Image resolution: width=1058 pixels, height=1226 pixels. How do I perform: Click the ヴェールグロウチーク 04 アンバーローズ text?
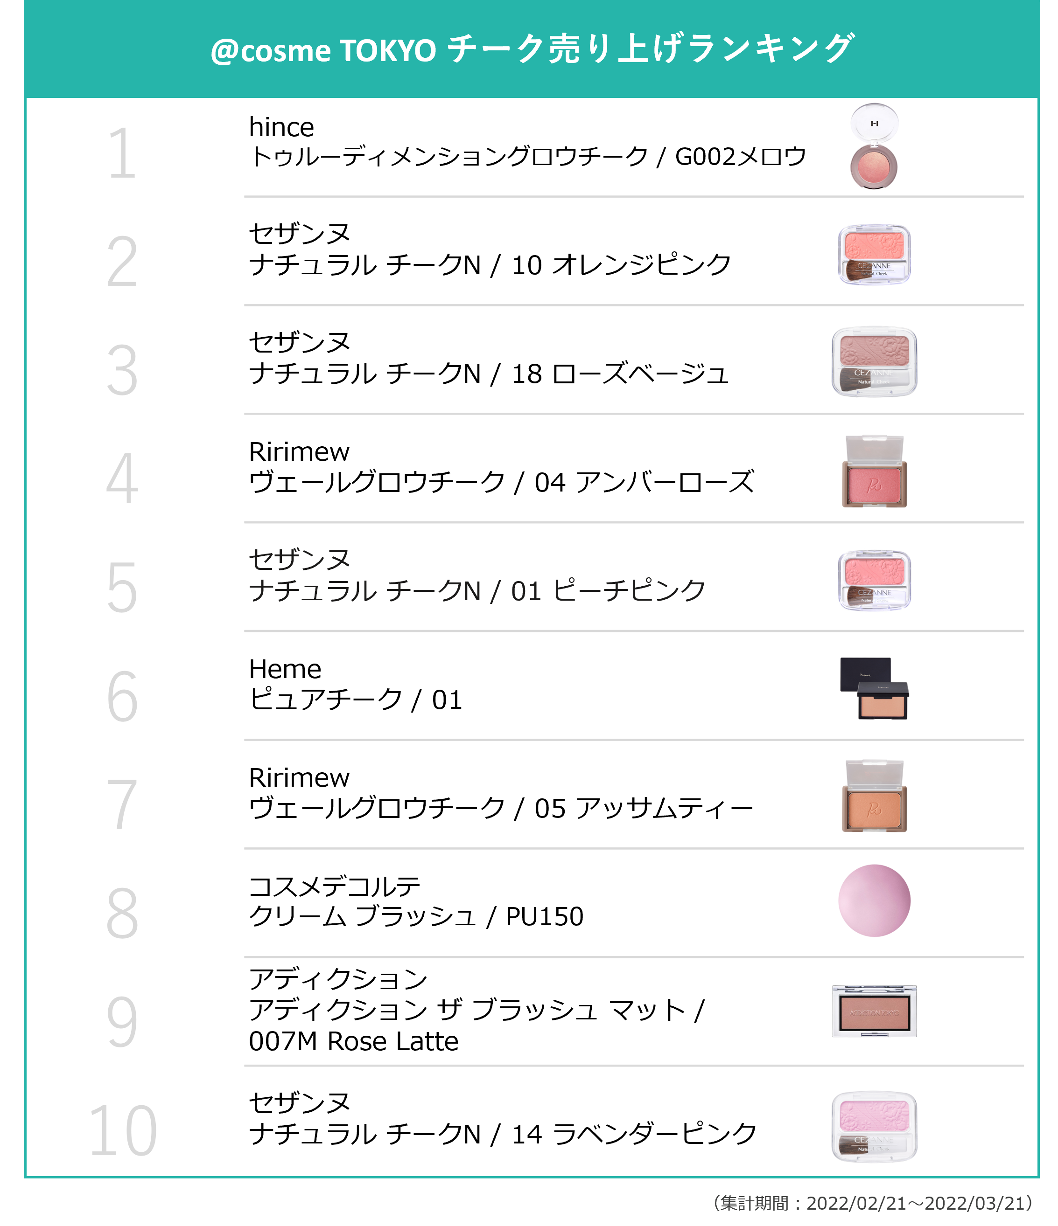click(x=501, y=483)
